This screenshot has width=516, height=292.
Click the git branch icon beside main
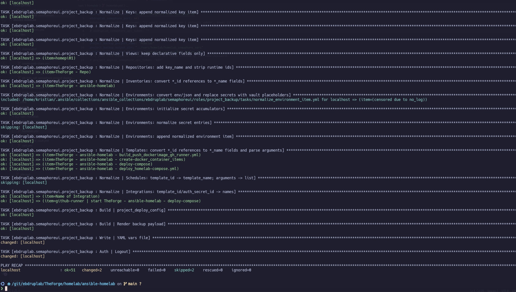tap(125, 284)
